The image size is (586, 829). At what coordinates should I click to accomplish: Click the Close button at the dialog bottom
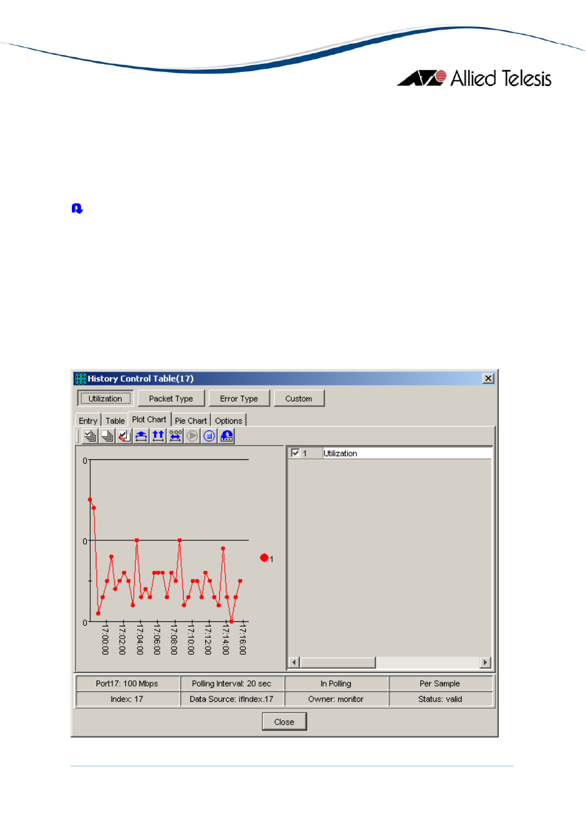(284, 722)
